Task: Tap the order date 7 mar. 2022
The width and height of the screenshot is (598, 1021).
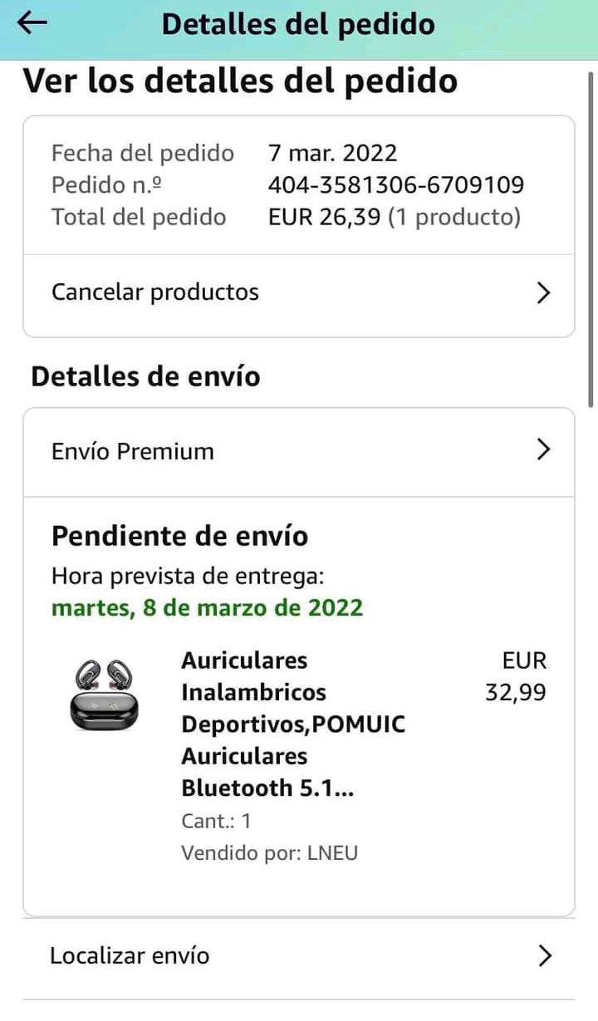Action: [333, 153]
